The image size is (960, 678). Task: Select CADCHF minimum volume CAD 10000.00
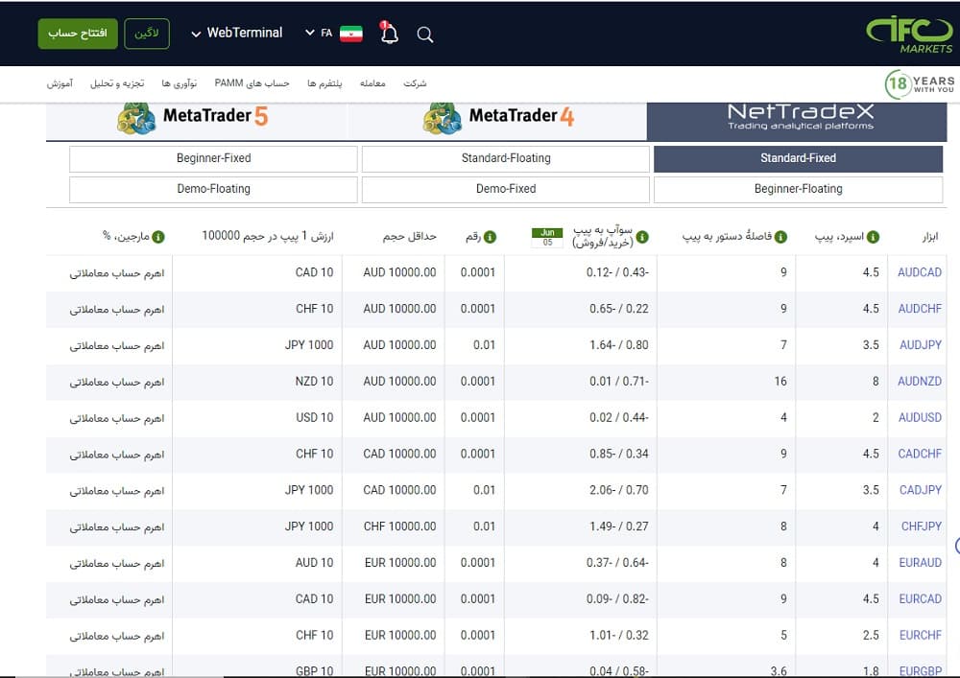coord(399,454)
